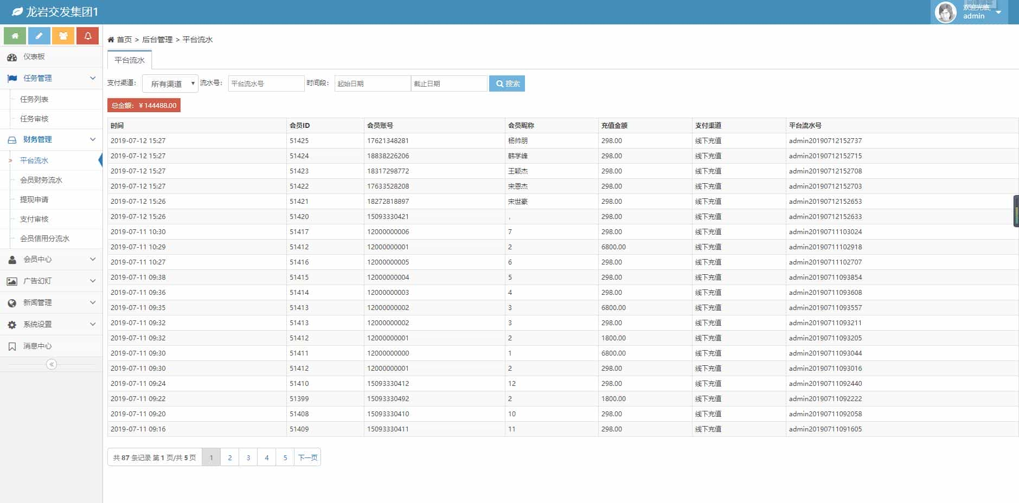This screenshot has height=503, width=1019.
Task: Click the 首页 breadcrumb link
Action: click(x=124, y=40)
